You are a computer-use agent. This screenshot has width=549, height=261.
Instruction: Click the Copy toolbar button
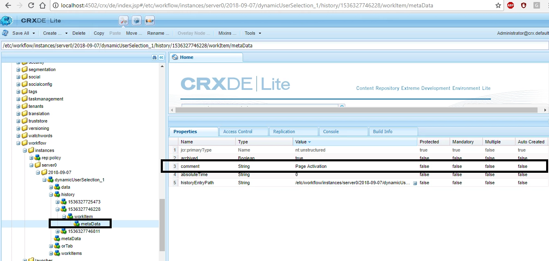[99, 33]
